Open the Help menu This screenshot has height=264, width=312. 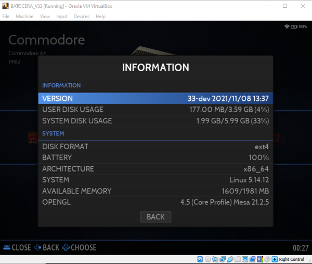coord(100,16)
